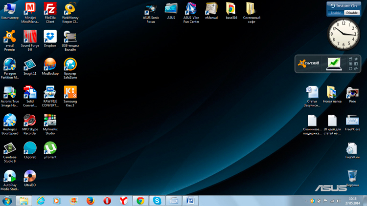
Task: Open the Samsung Kies 3 shortcut
Action: pos(70,92)
